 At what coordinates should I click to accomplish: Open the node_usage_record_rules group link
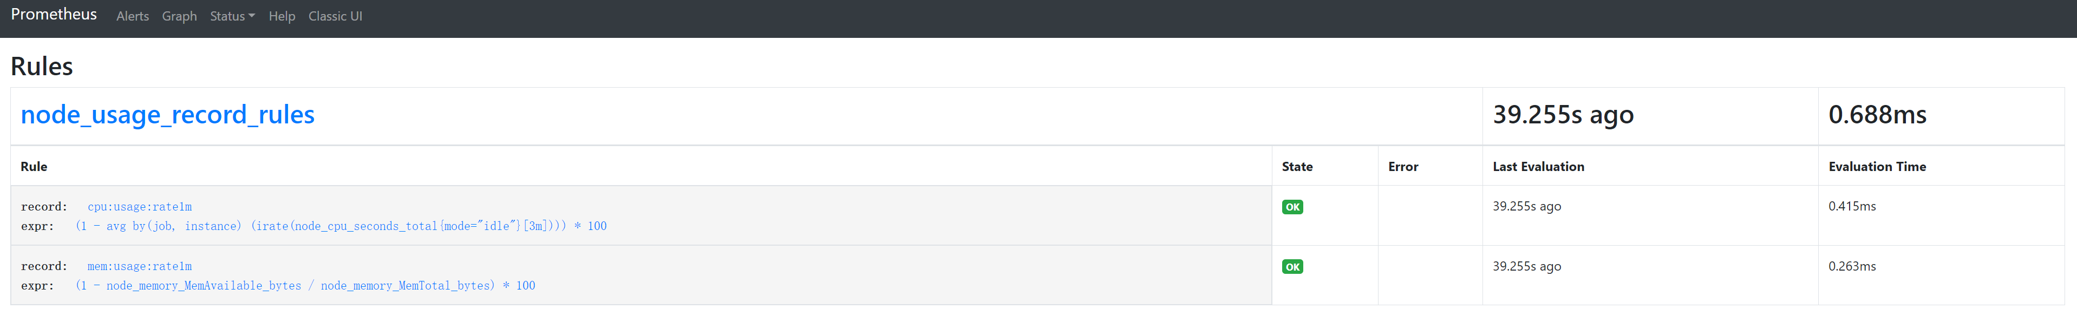(x=168, y=114)
